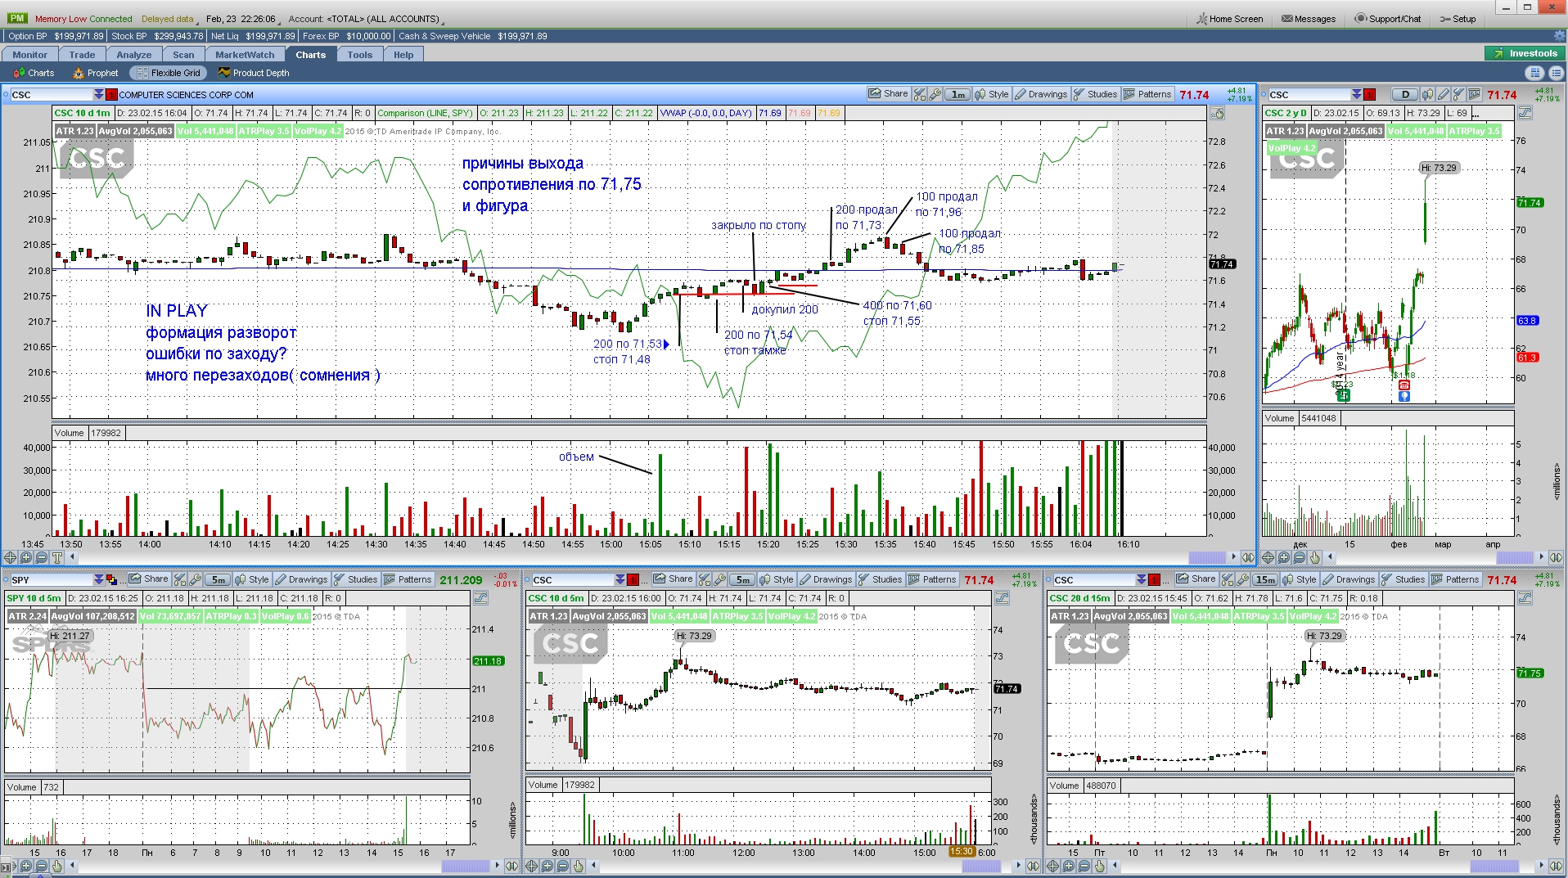Click the symbol input field of main chart
This screenshot has width=1568, height=878.
coord(51,95)
